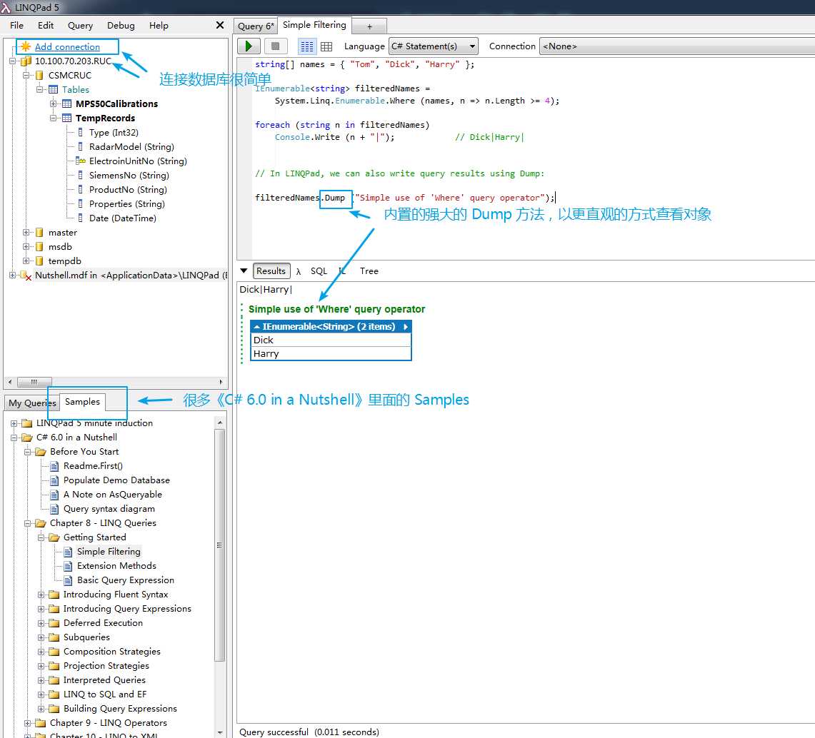Screen dimensions: 815x738
Task: Click the Tables folder icon
Action: tap(54, 89)
